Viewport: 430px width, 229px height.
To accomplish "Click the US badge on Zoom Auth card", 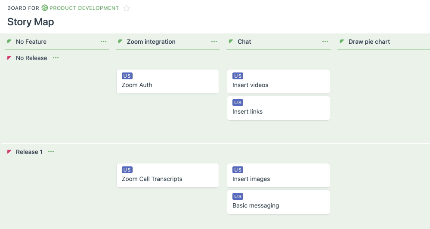I will point(127,76).
